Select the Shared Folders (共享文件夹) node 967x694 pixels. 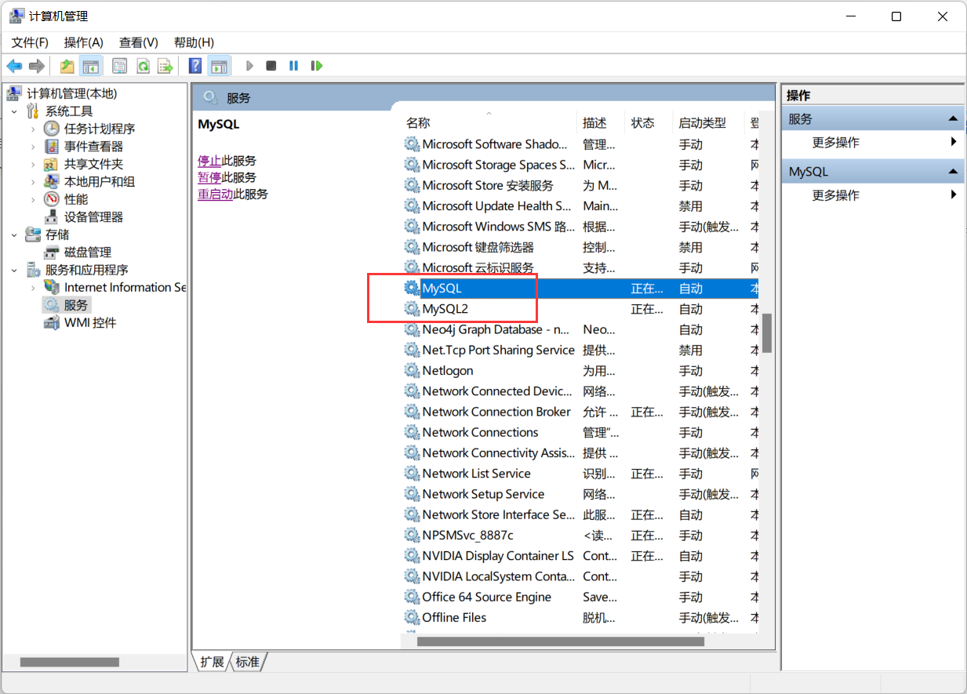pos(93,164)
